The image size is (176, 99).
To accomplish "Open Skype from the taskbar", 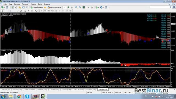I will (x=27, y=97).
